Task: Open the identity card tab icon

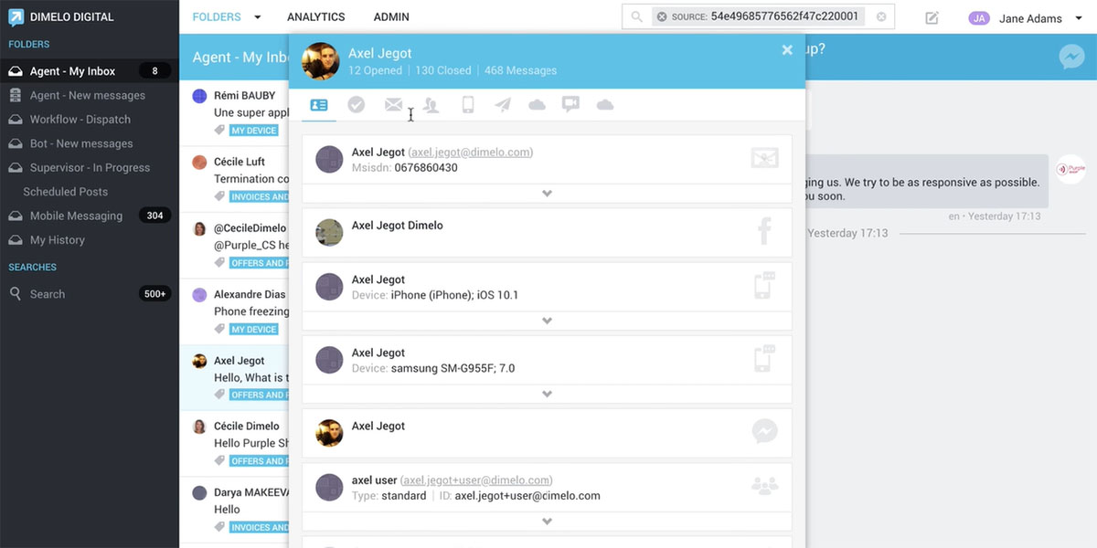Action: pyautogui.click(x=318, y=105)
